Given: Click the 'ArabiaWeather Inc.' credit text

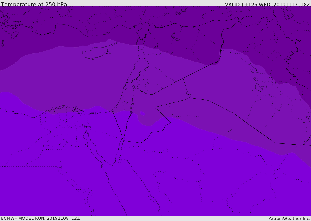Looking at the screenshot, I should tap(289, 219).
